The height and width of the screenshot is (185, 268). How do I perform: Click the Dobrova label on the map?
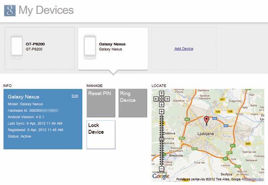point(169,133)
